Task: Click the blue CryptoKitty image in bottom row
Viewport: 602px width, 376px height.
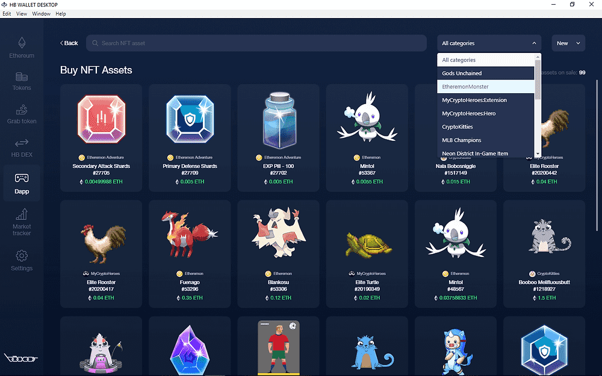Action: (x=373, y=353)
